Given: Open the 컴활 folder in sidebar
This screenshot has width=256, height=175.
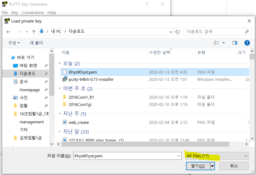Looking at the screenshot, I should [x=24, y=106].
